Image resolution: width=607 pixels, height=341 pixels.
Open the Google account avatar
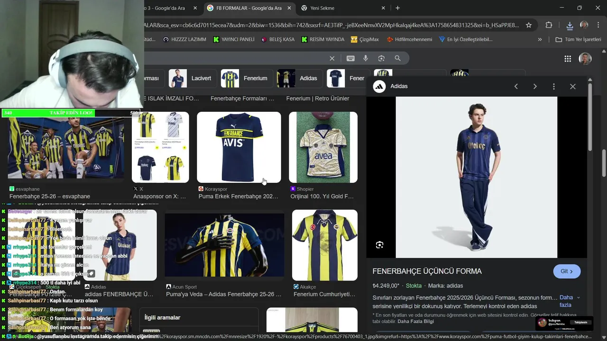coord(585,59)
